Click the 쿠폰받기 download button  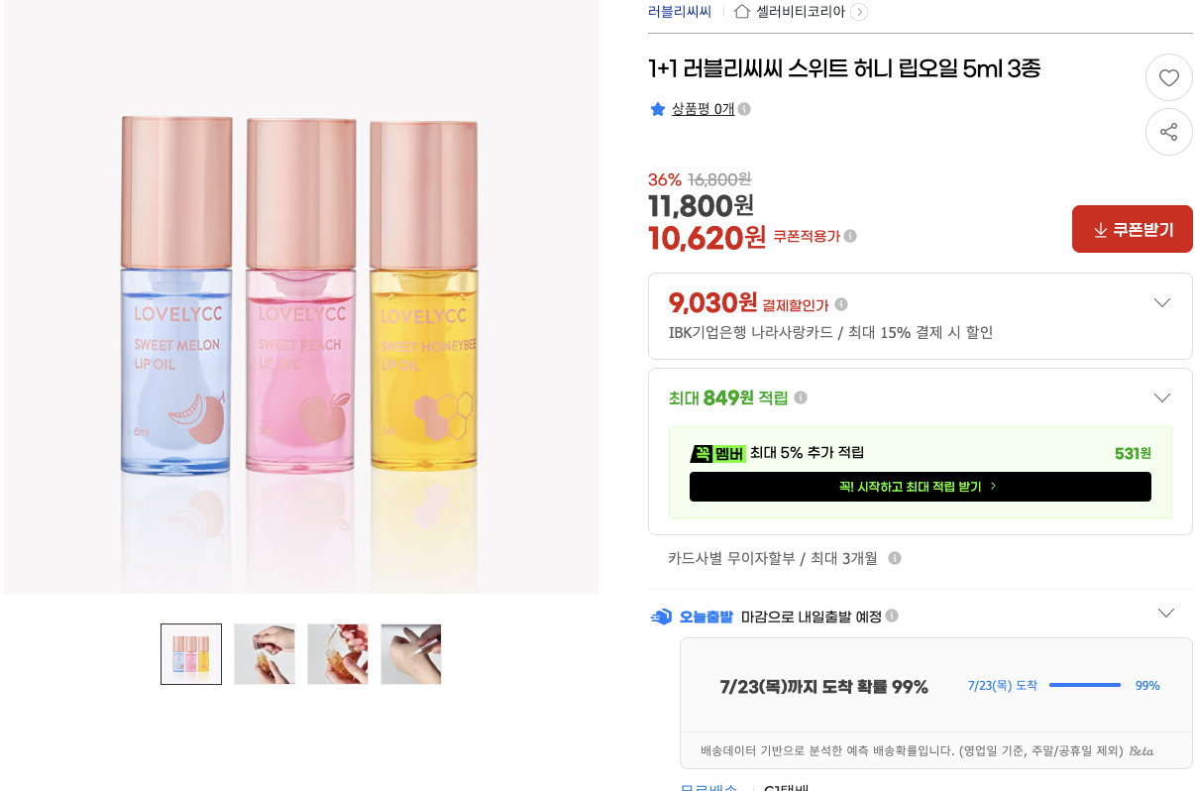1133,230
